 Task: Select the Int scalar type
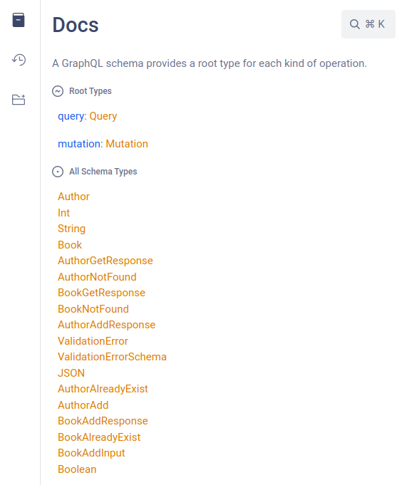63,213
